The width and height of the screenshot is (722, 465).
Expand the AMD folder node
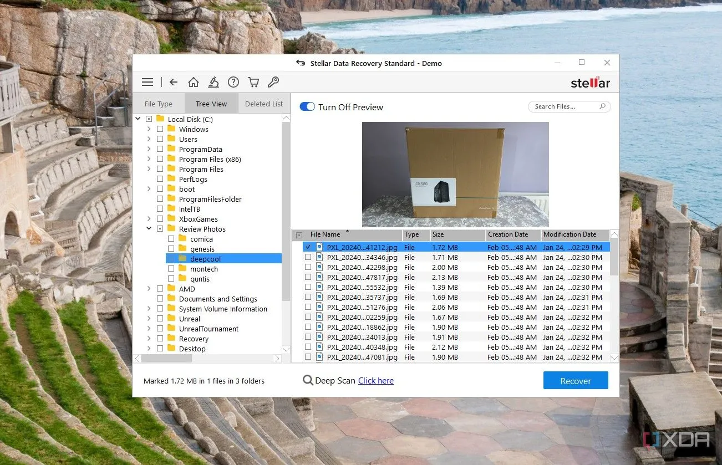point(149,289)
